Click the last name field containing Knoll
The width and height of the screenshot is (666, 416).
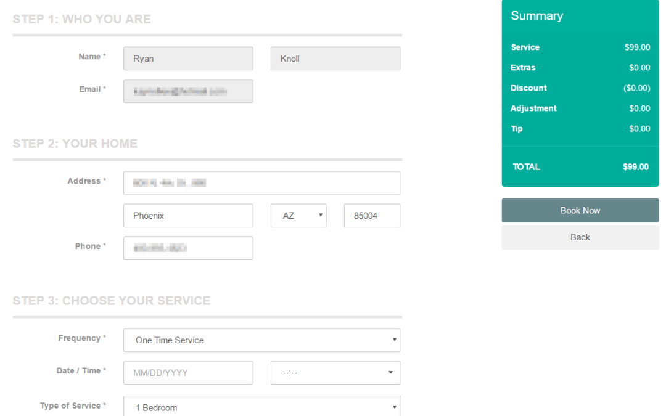click(x=335, y=58)
